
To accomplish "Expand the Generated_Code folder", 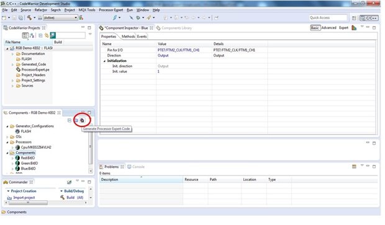I will pos(12,64).
